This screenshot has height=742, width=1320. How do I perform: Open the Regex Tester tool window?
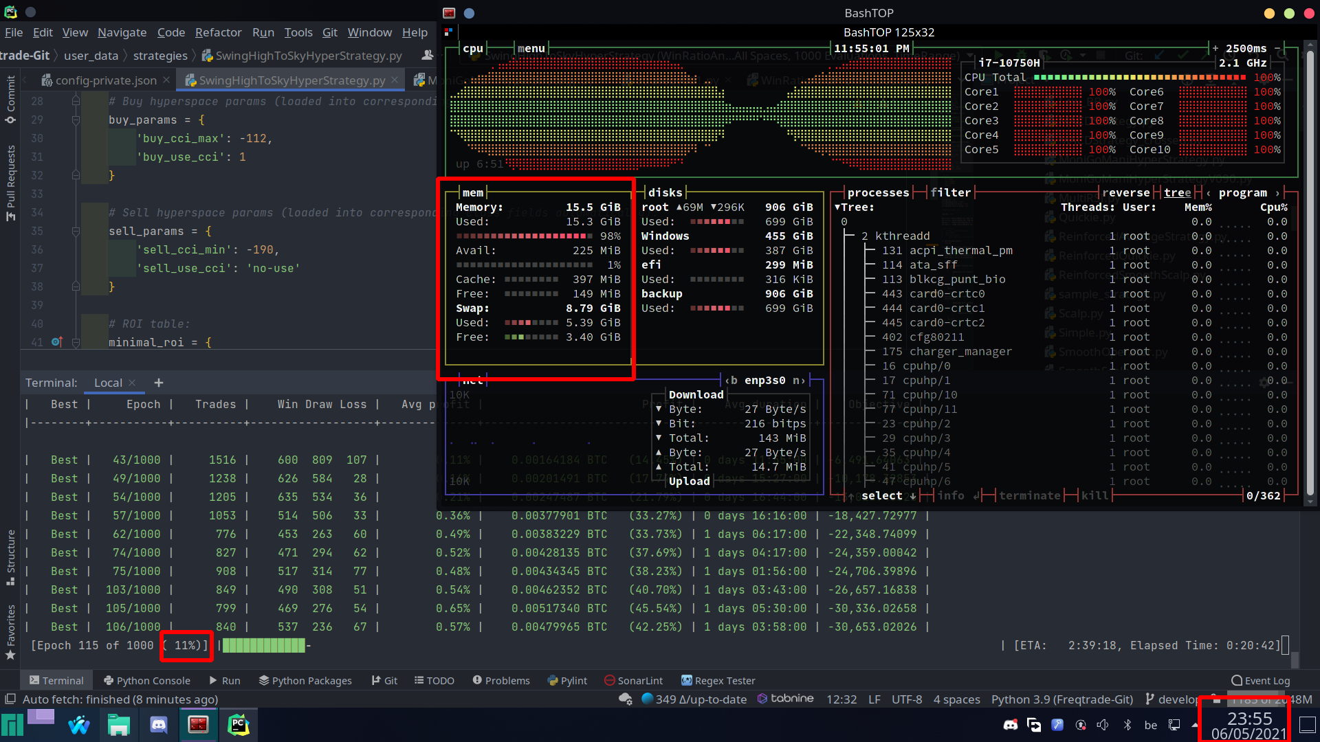tap(717, 680)
